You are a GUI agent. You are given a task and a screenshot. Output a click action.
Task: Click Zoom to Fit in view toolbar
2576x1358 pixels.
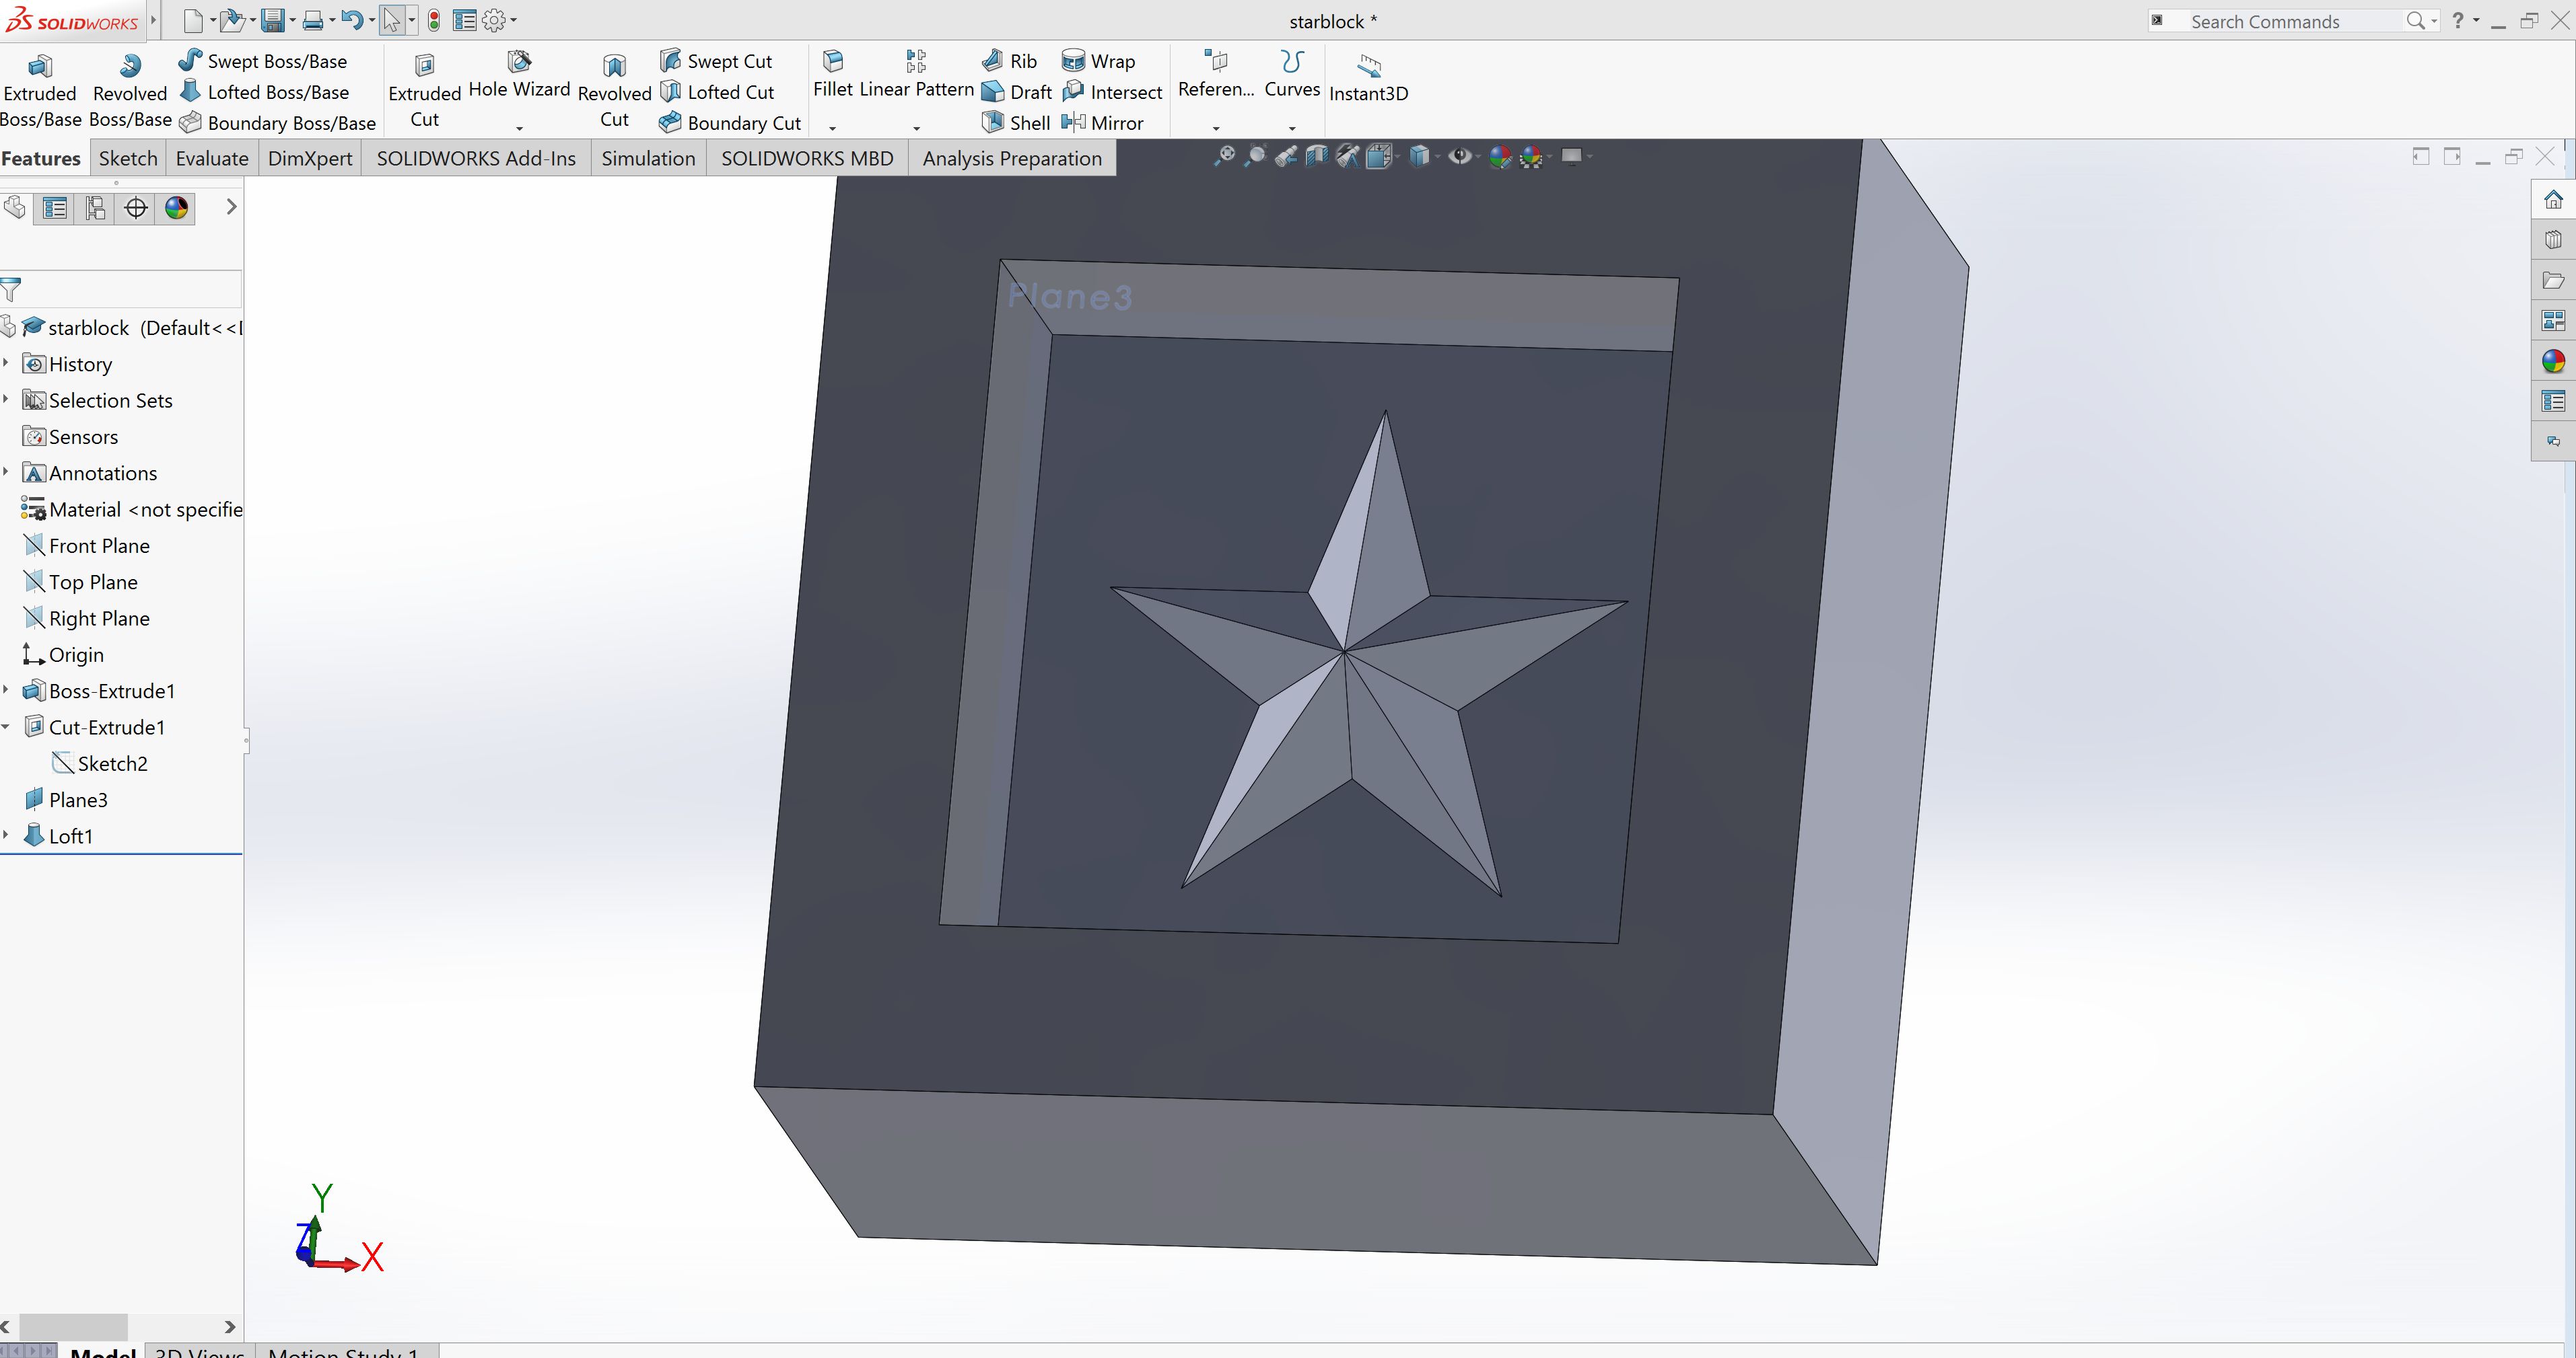click(x=1224, y=156)
